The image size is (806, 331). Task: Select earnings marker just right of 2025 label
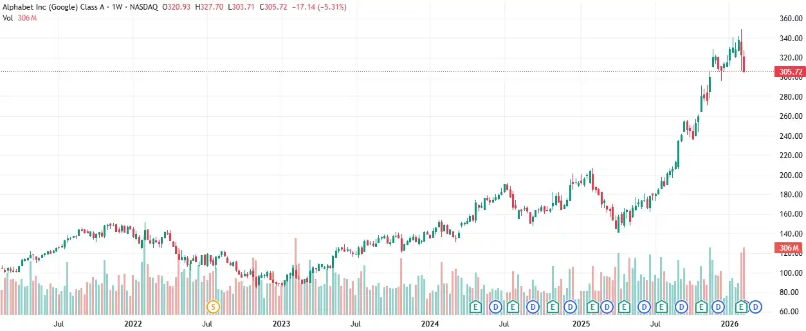(x=592, y=307)
